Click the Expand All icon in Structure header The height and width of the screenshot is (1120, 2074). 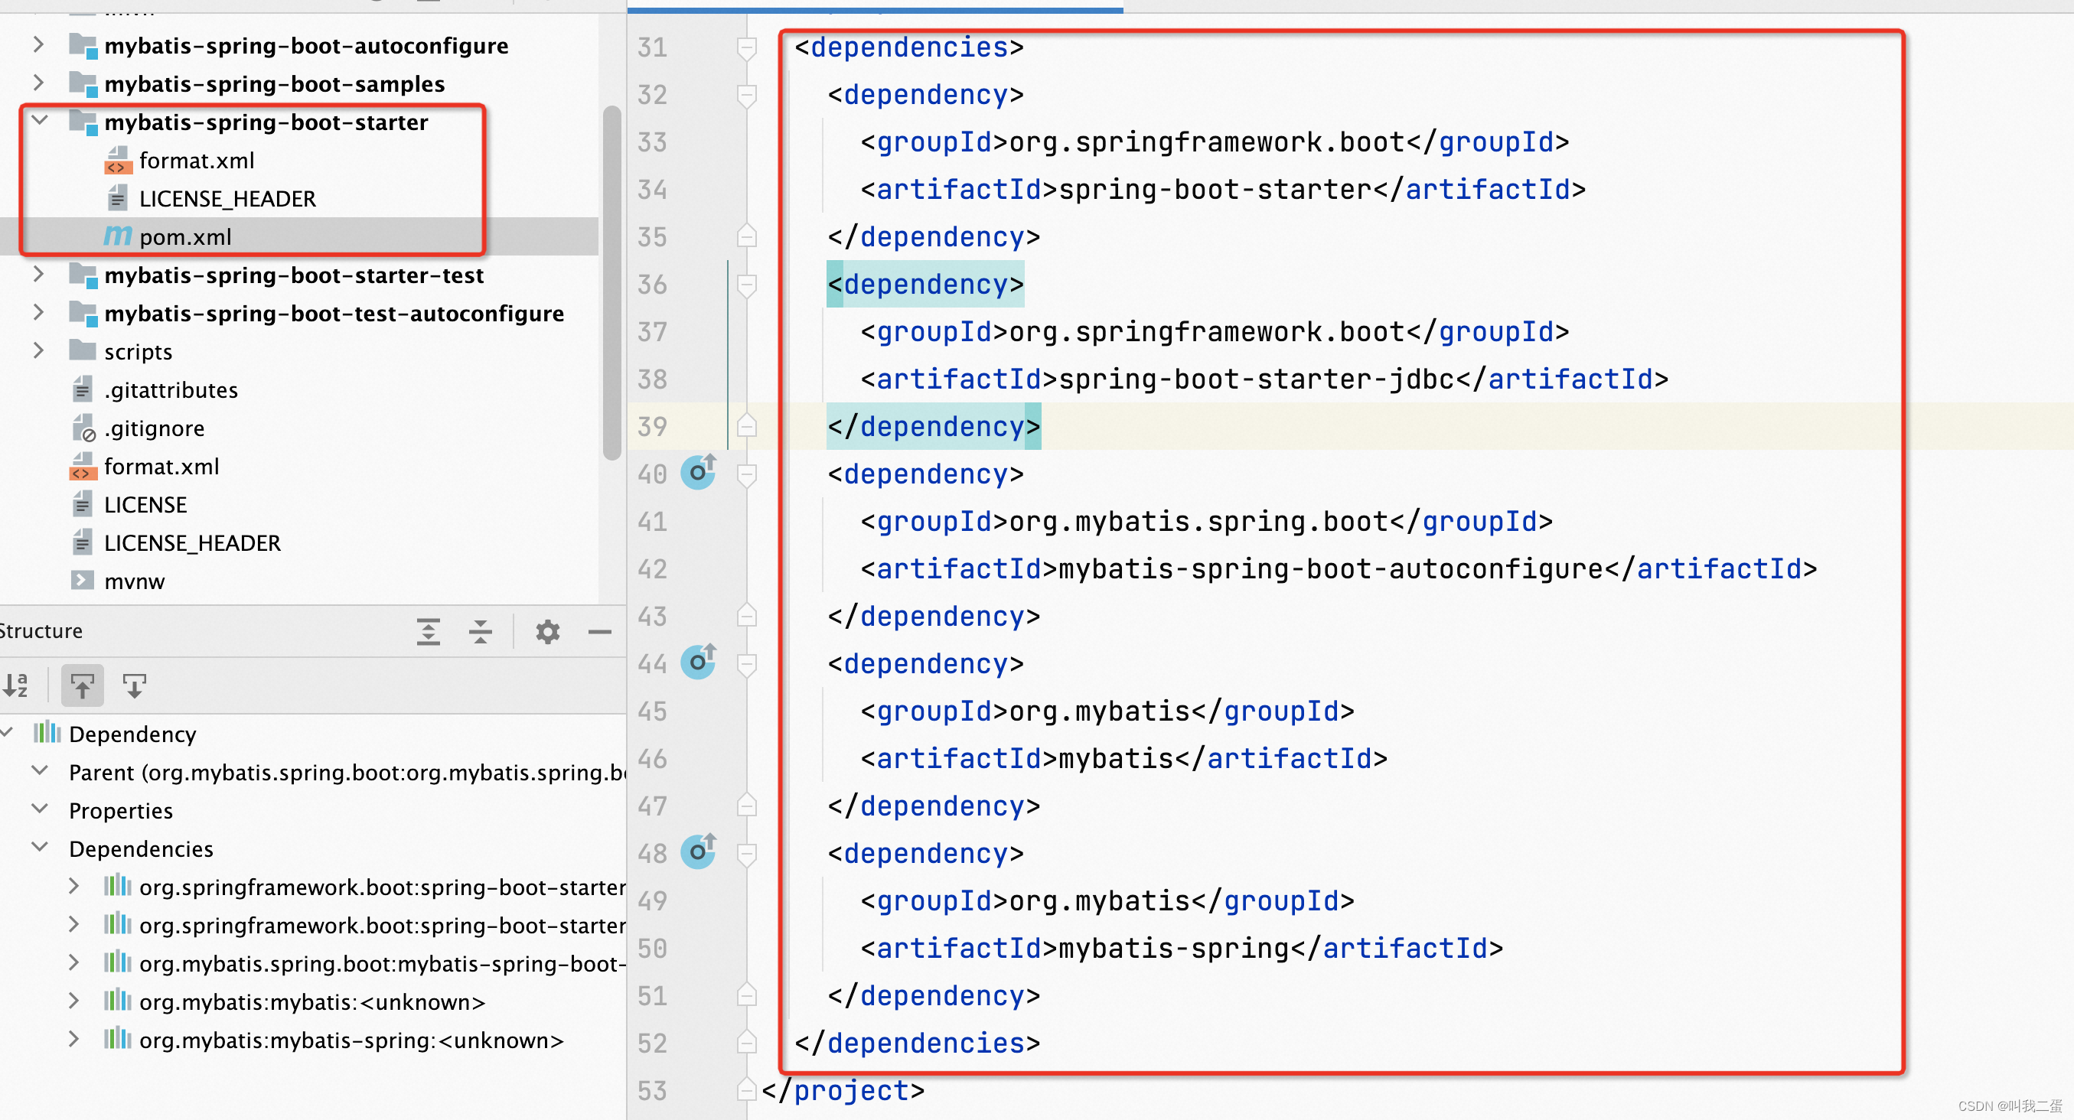(429, 633)
